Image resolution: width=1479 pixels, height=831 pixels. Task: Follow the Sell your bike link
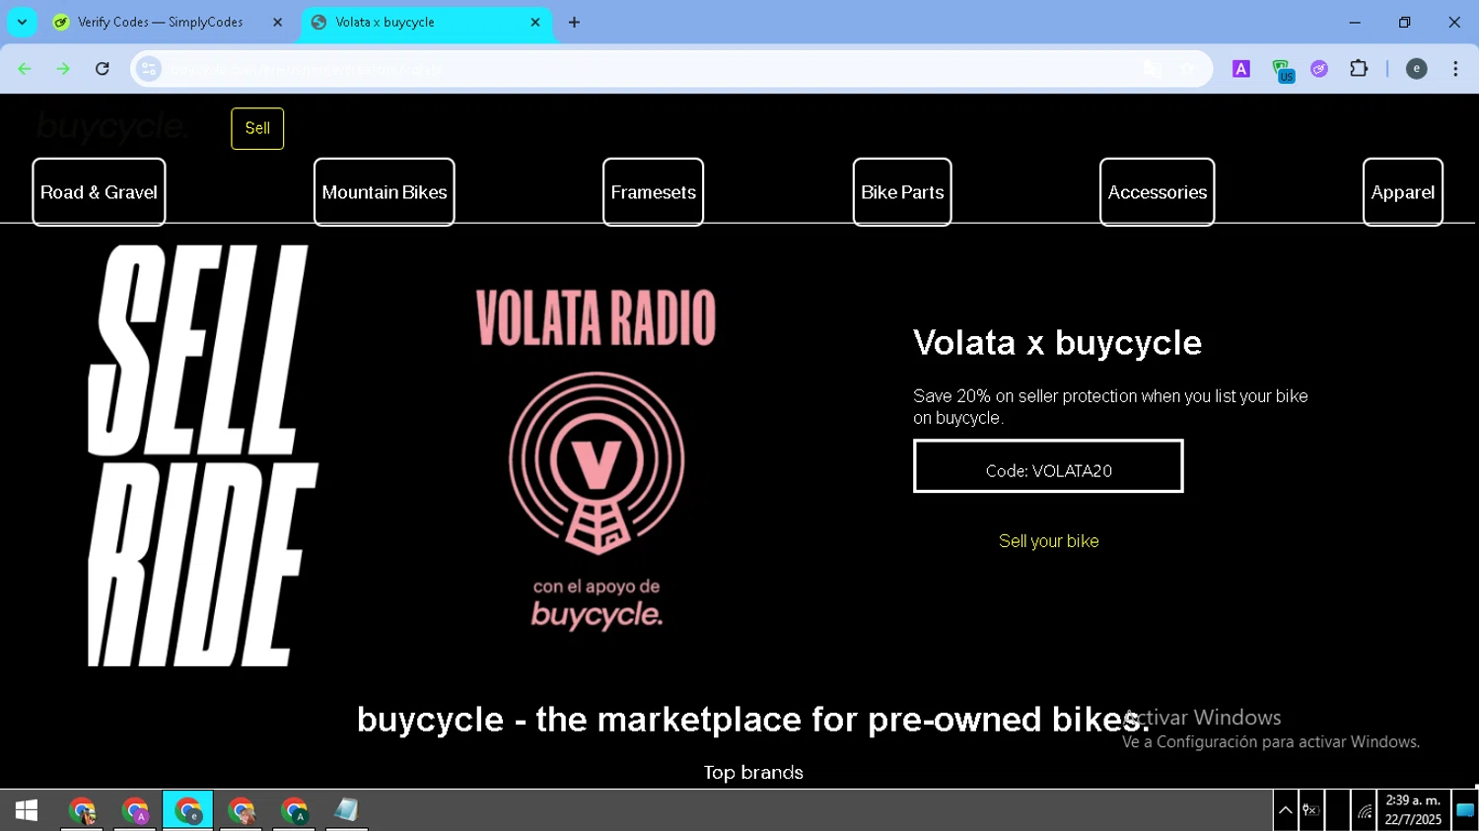1048,541
